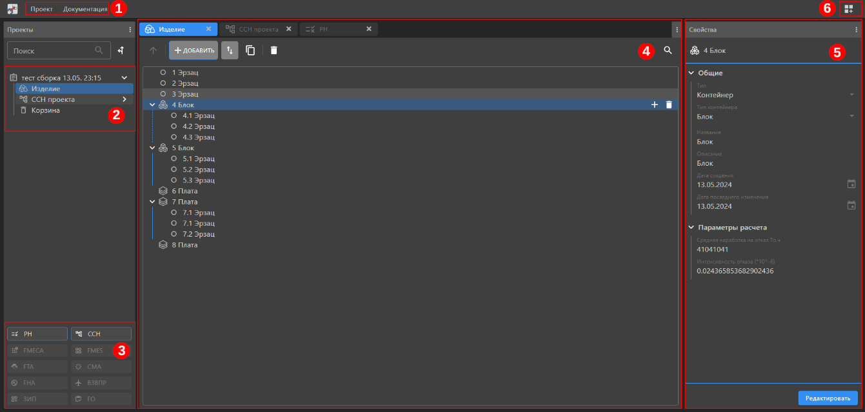Delete 4 Блок using the row trash icon
Viewport: 865px width, 412px height.
(x=669, y=104)
